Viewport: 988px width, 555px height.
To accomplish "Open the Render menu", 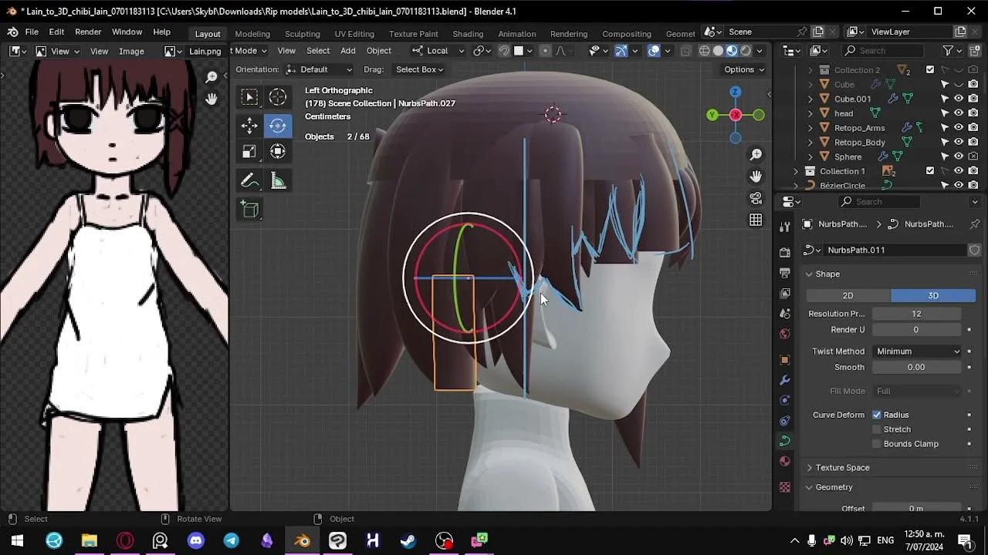I will click(87, 32).
